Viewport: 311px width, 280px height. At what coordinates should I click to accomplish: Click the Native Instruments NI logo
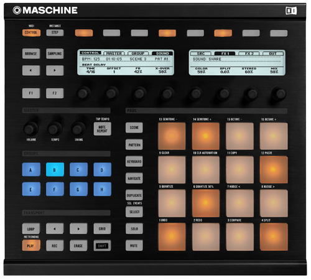291,11
